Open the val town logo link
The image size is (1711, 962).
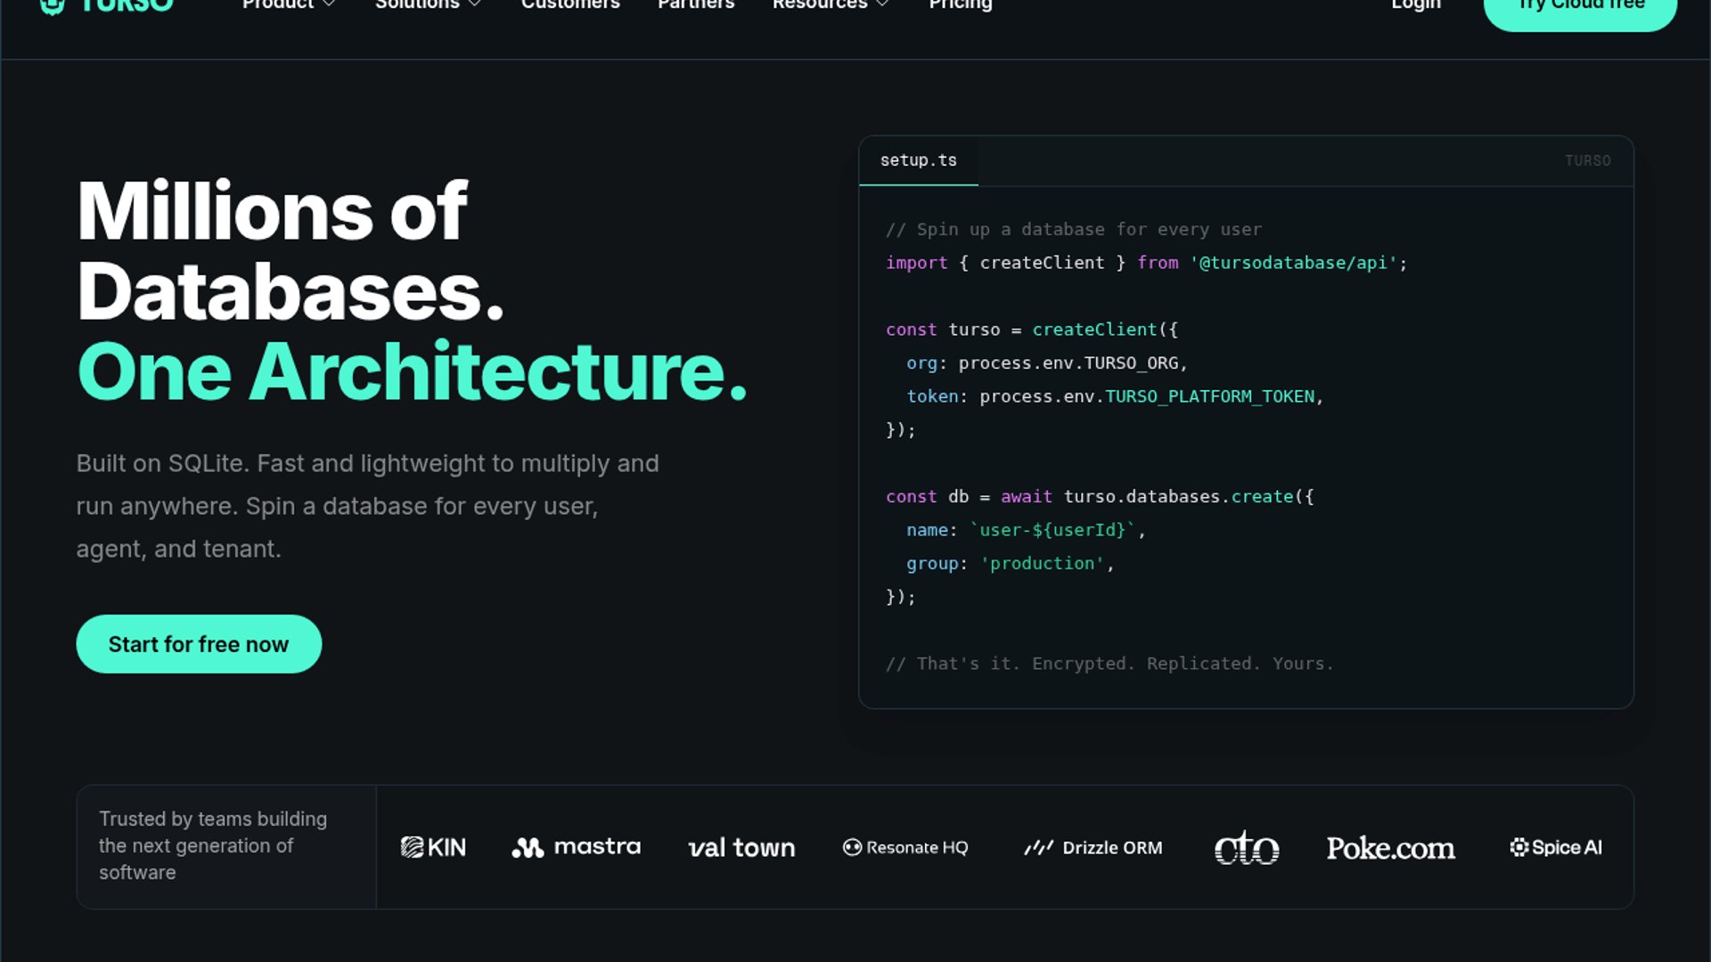(x=741, y=847)
